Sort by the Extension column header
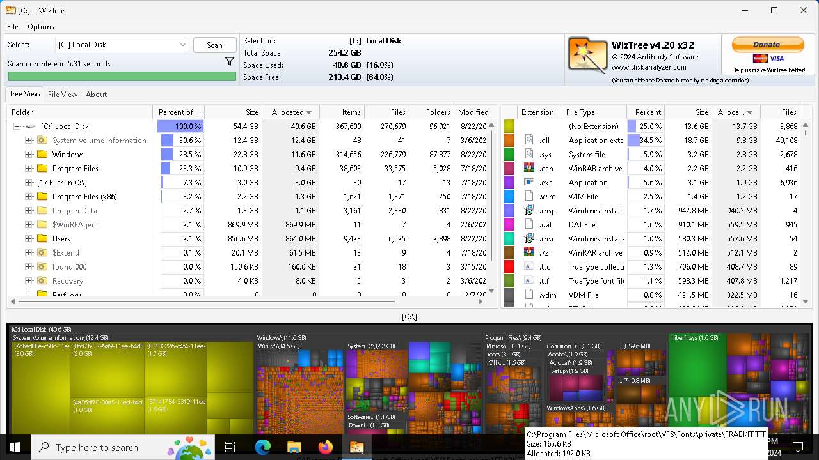This screenshot has height=460, width=819. pos(539,112)
